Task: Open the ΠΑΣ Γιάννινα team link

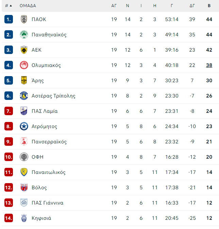Action: 48,203
